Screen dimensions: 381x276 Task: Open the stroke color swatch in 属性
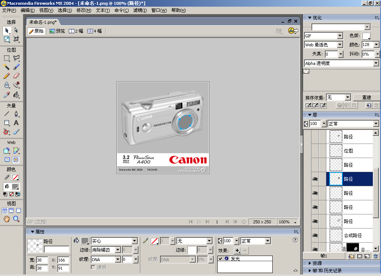tap(154, 241)
